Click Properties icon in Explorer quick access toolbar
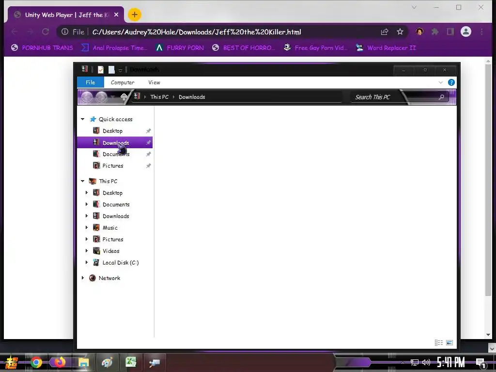The height and width of the screenshot is (372, 496). click(x=101, y=70)
